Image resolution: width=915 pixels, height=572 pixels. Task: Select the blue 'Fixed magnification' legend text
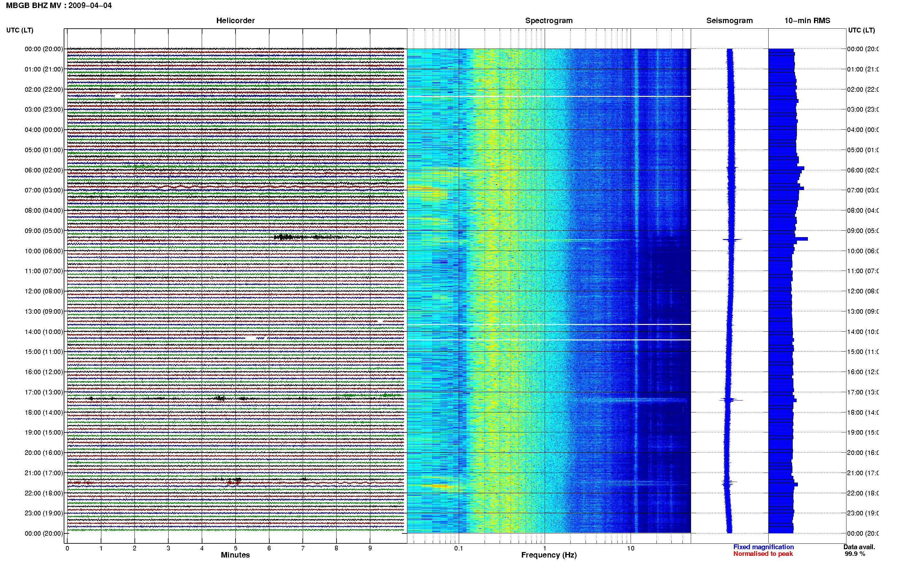pyautogui.click(x=763, y=547)
